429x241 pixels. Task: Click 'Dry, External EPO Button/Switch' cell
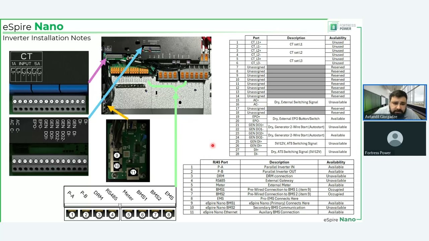tap(296, 118)
